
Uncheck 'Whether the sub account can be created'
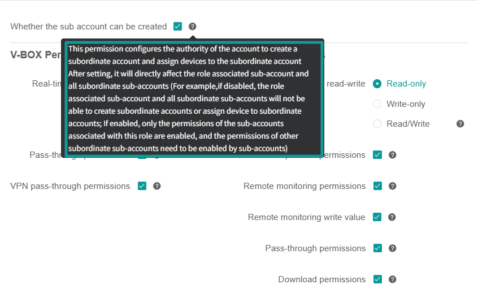coord(178,27)
